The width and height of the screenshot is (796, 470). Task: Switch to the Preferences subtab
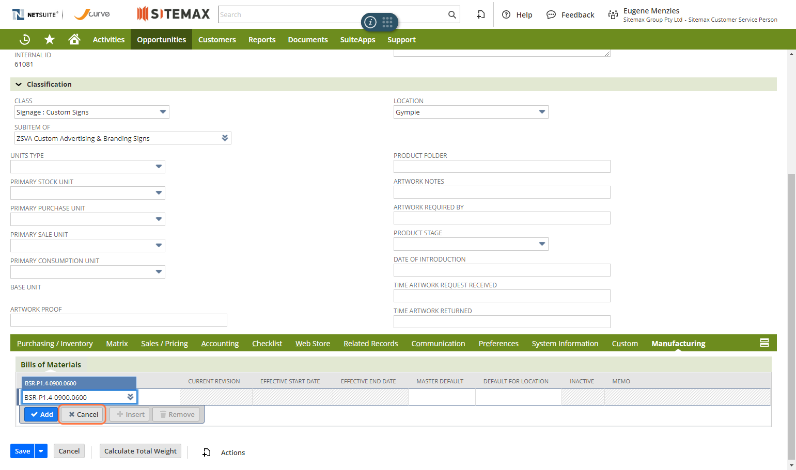[x=498, y=343]
